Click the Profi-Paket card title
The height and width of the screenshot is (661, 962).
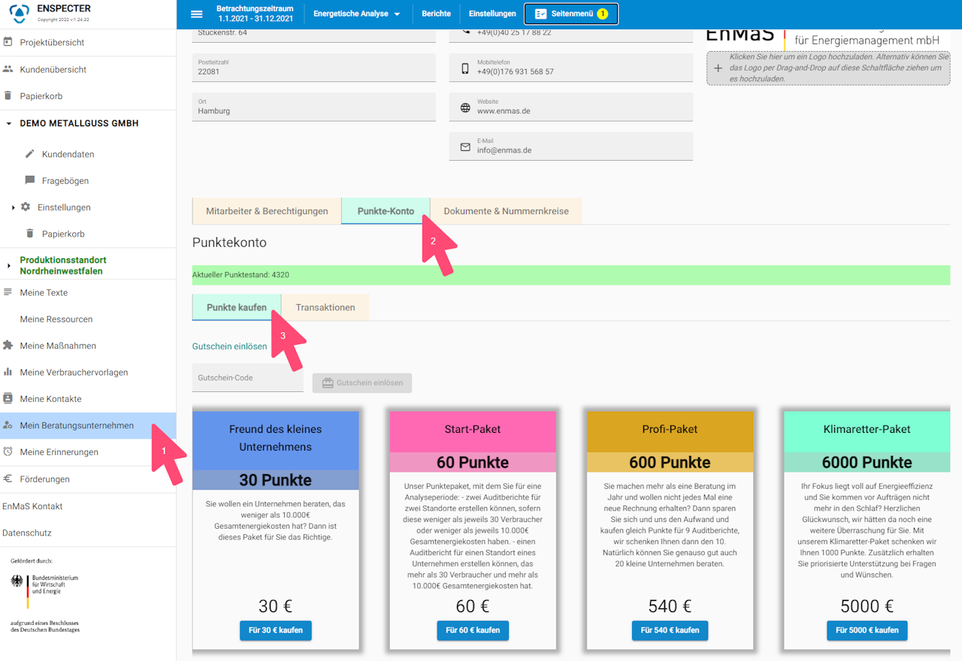click(x=670, y=430)
